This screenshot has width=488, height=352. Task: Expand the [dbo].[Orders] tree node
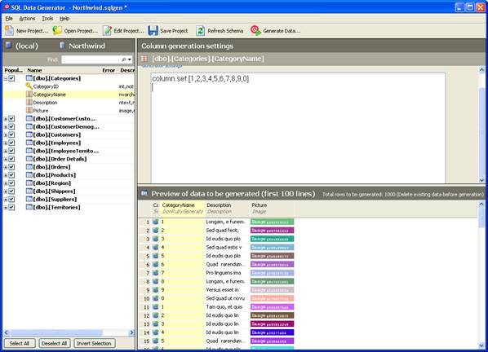pos(5,168)
